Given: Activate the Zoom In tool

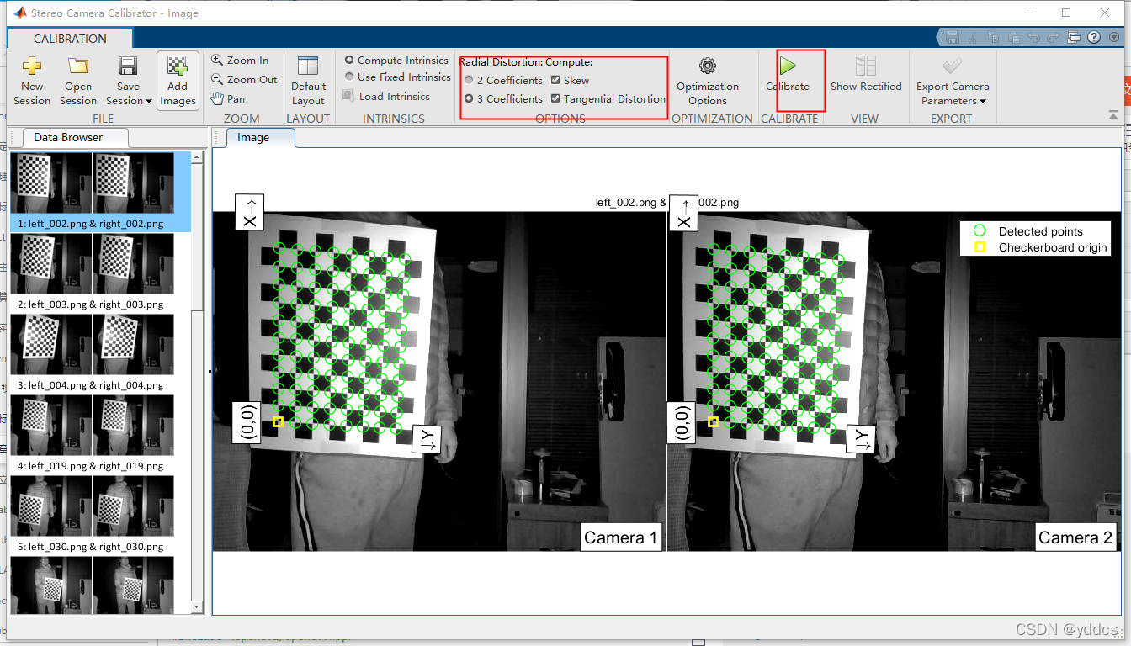Looking at the screenshot, I should pyautogui.click(x=240, y=61).
